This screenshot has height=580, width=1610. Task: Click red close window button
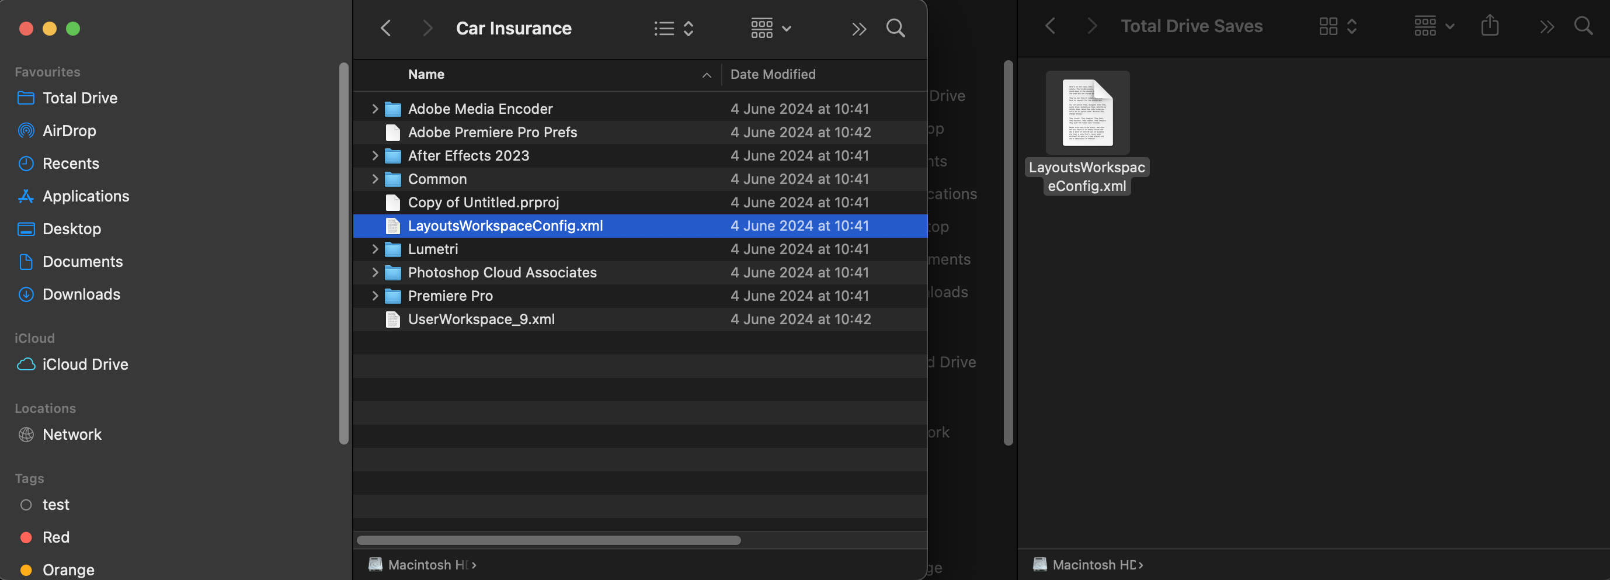coord(26,28)
